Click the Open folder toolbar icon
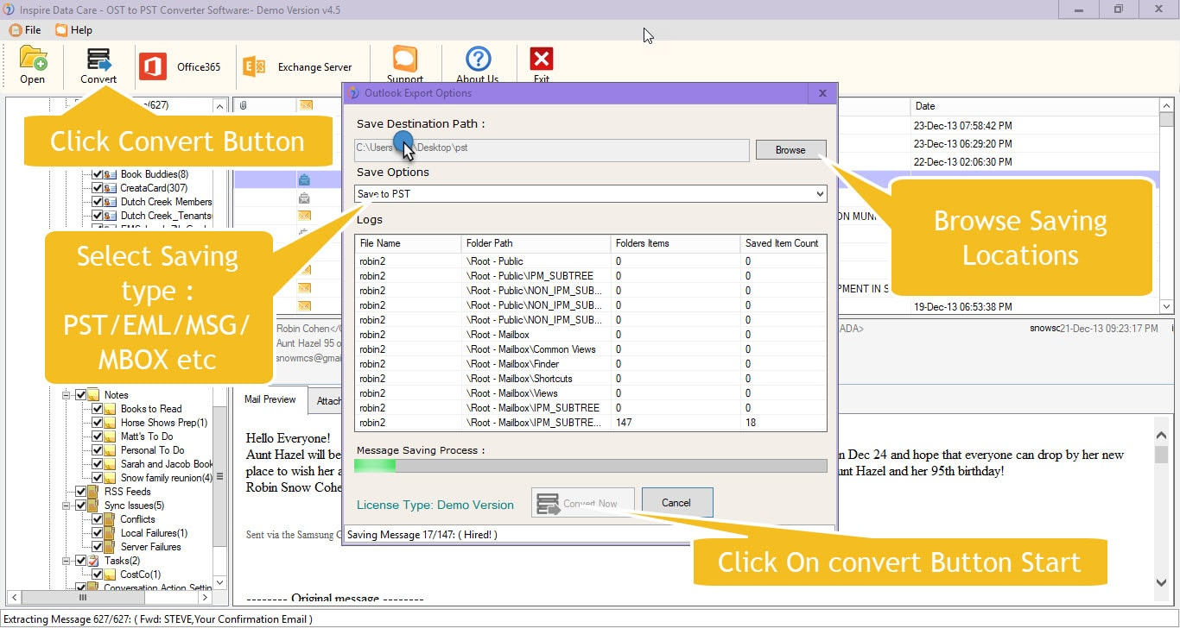The image size is (1180, 628). [33, 59]
